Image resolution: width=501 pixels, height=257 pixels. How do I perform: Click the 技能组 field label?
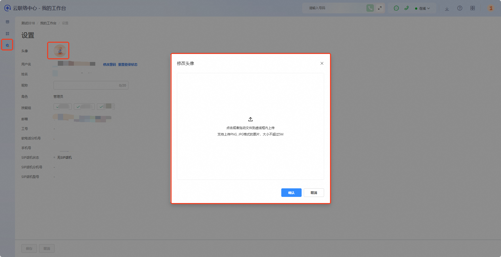pos(26,108)
